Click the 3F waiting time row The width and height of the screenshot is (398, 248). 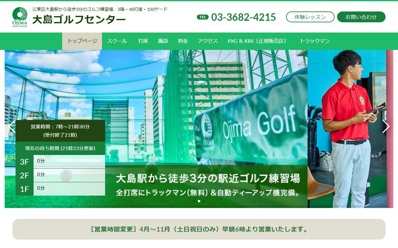(60, 162)
